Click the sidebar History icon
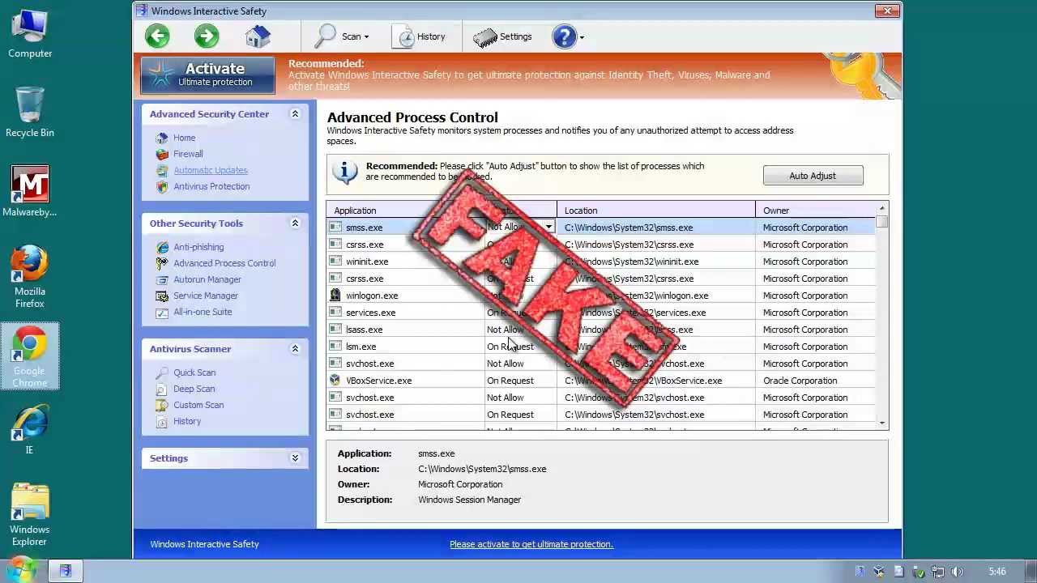The height and width of the screenshot is (583, 1037). (162, 421)
